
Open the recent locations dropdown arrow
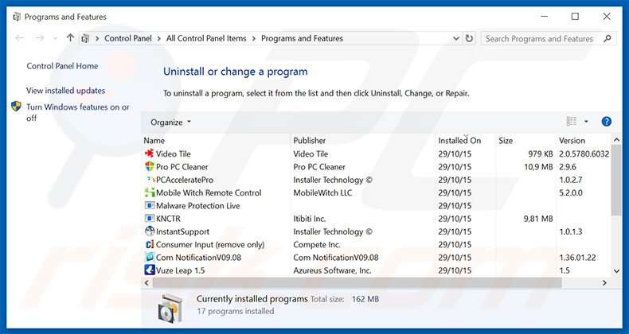pos(55,38)
